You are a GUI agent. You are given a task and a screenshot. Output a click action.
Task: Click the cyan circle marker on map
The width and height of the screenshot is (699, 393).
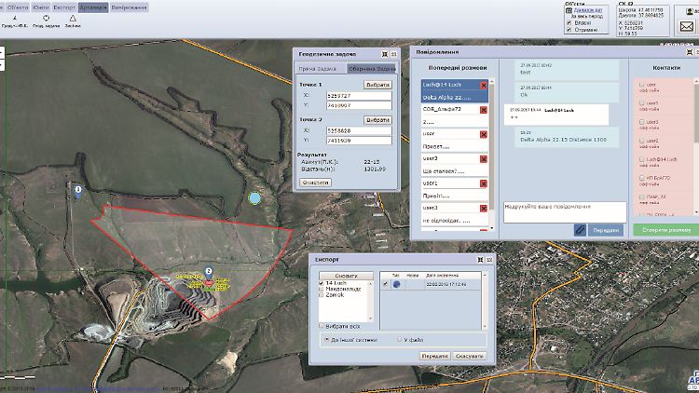(255, 198)
